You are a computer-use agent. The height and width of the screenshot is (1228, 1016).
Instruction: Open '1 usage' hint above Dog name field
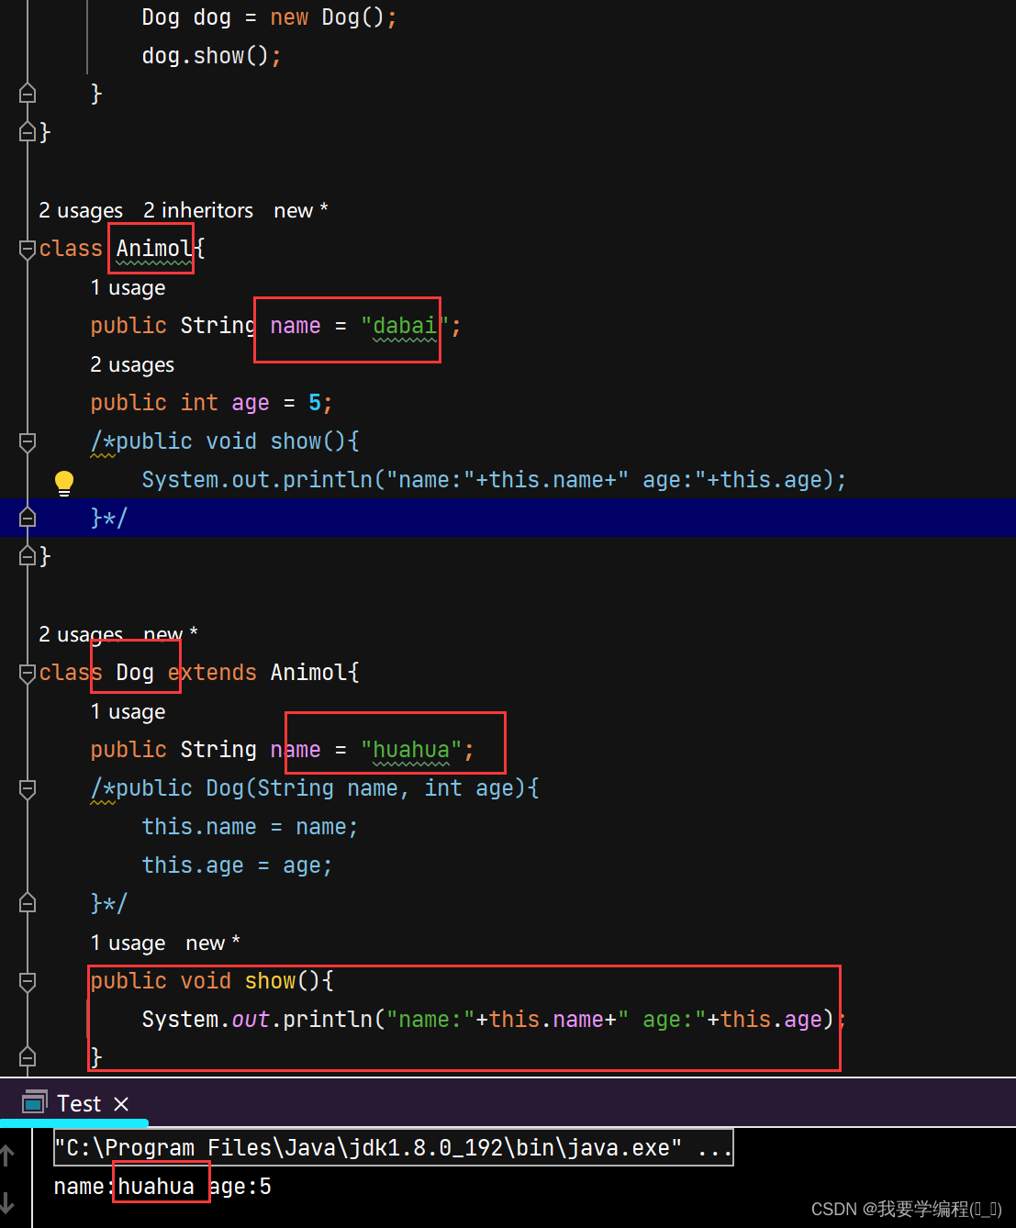(128, 711)
